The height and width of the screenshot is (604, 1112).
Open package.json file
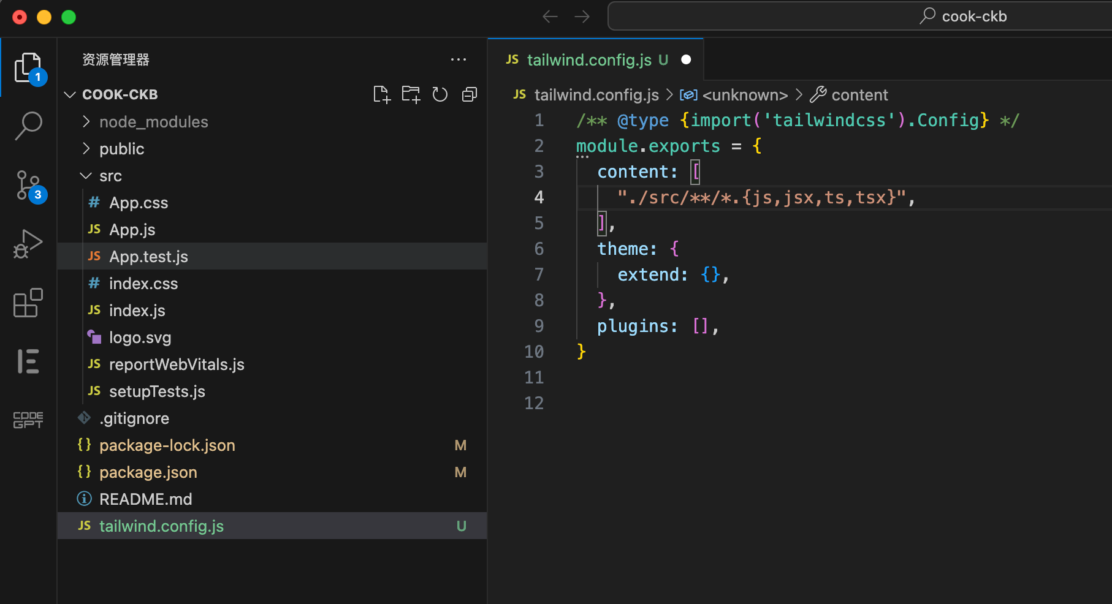272,472
